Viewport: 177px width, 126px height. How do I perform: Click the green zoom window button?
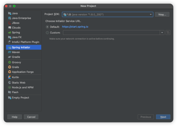click(14, 6)
